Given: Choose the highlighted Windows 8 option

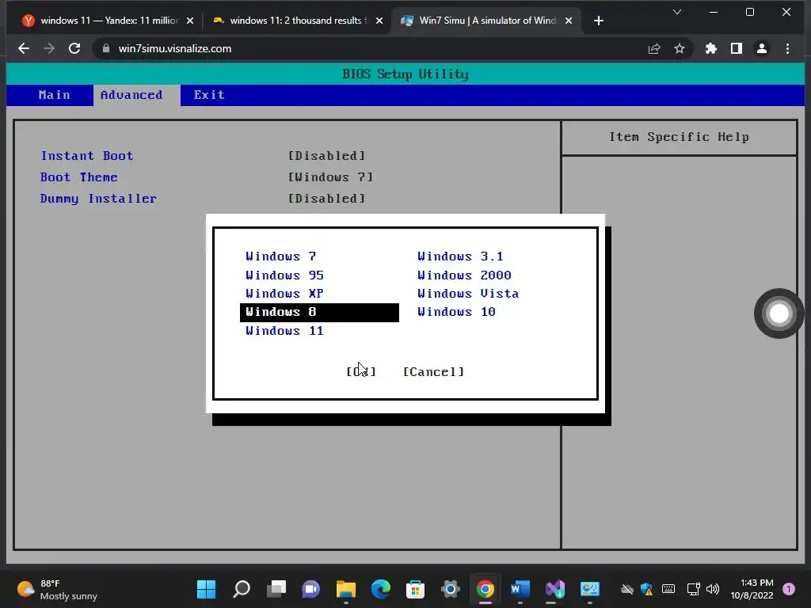Looking at the screenshot, I should 319,312.
